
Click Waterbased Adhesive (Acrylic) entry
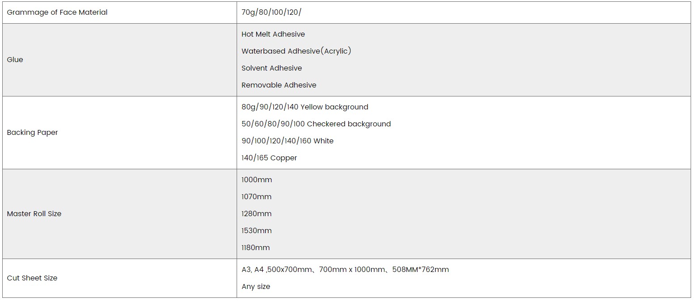click(296, 51)
